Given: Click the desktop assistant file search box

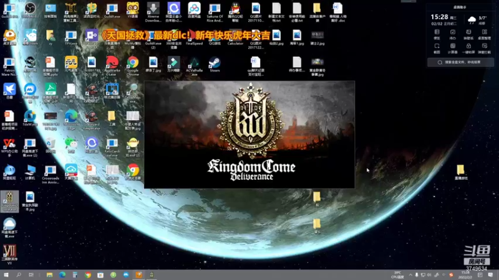Looking at the screenshot, I should [460, 62].
